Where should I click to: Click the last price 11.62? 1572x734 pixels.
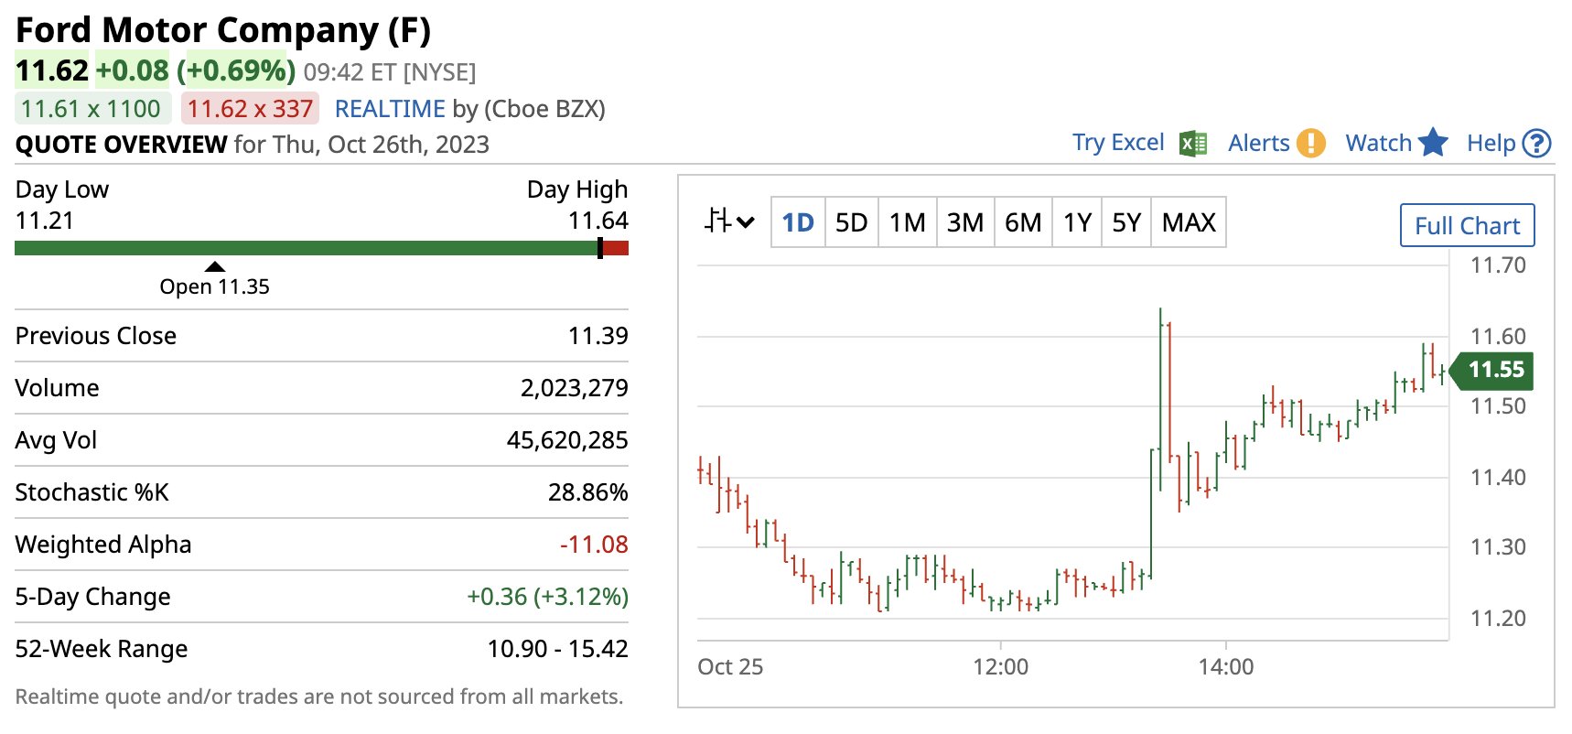(x=52, y=70)
